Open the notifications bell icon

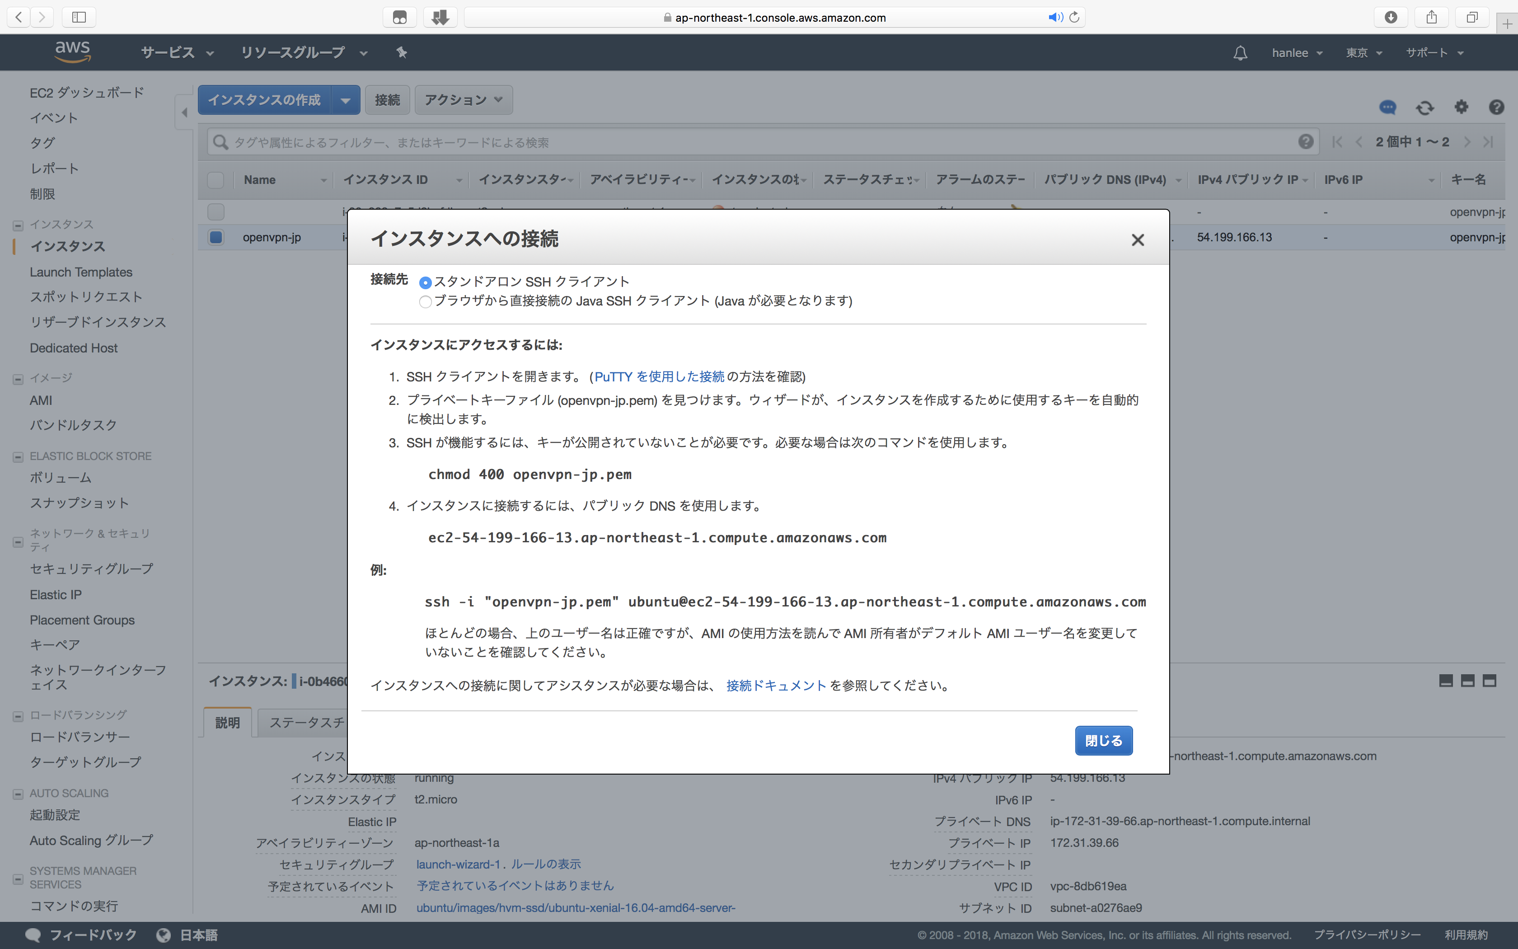click(1240, 53)
